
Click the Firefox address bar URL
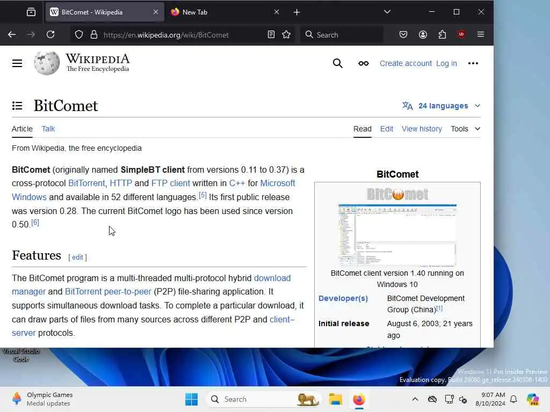[166, 35]
